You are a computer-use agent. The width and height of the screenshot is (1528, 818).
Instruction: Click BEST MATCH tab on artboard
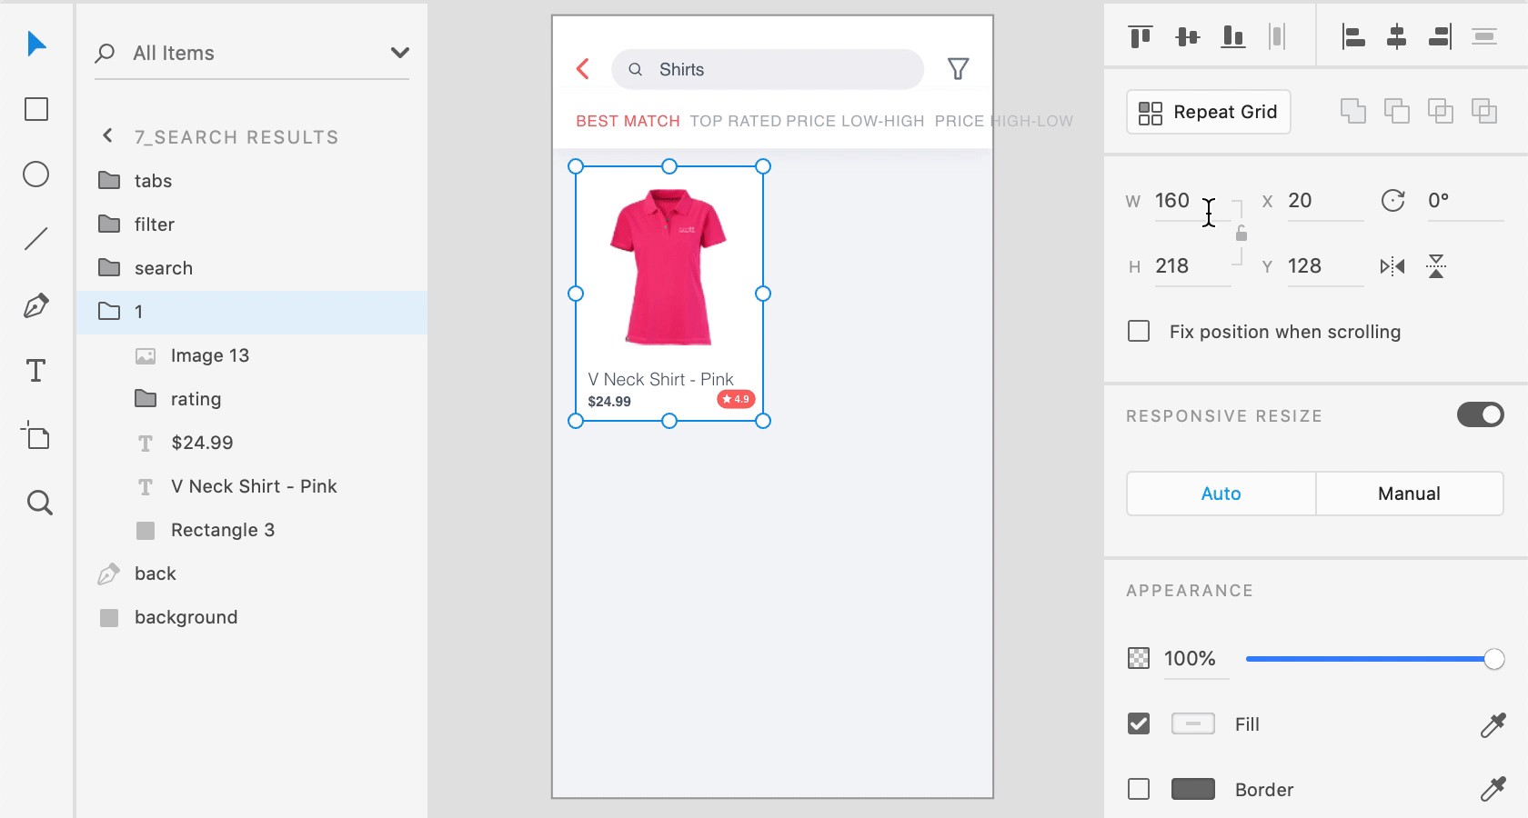[x=628, y=121]
